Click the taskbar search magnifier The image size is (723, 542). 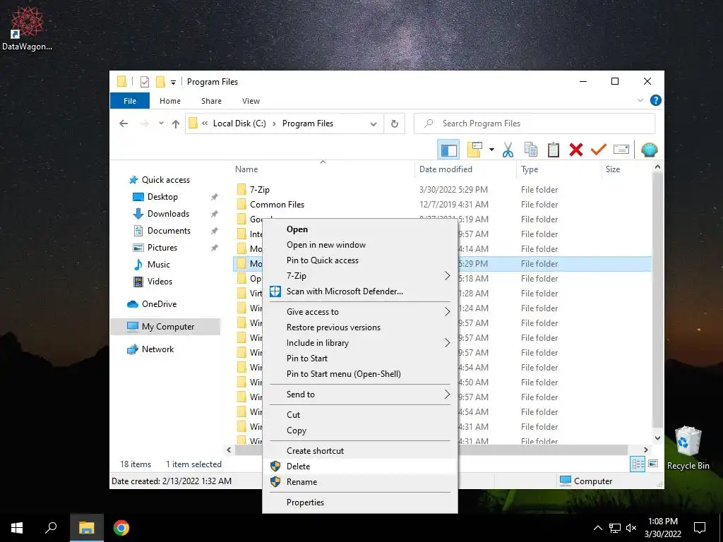point(51,528)
